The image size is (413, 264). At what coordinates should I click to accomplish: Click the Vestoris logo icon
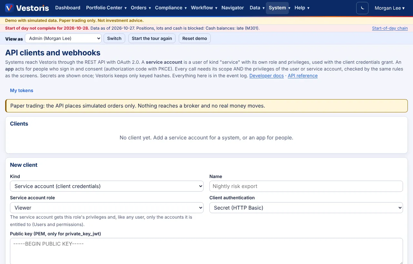[x=9, y=8]
